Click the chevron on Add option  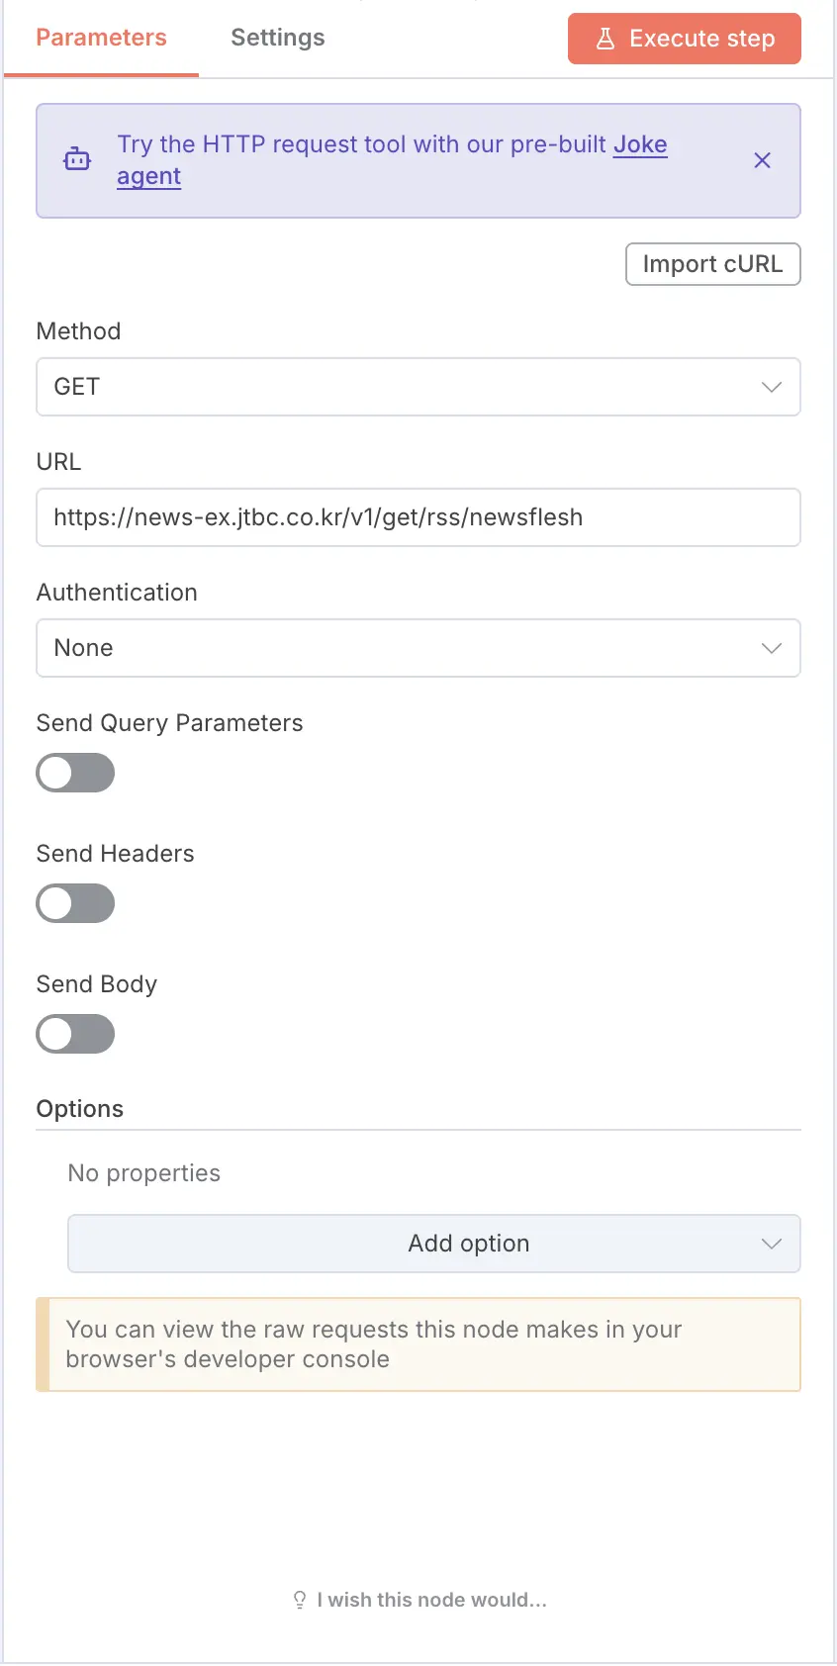[x=772, y=1244]
